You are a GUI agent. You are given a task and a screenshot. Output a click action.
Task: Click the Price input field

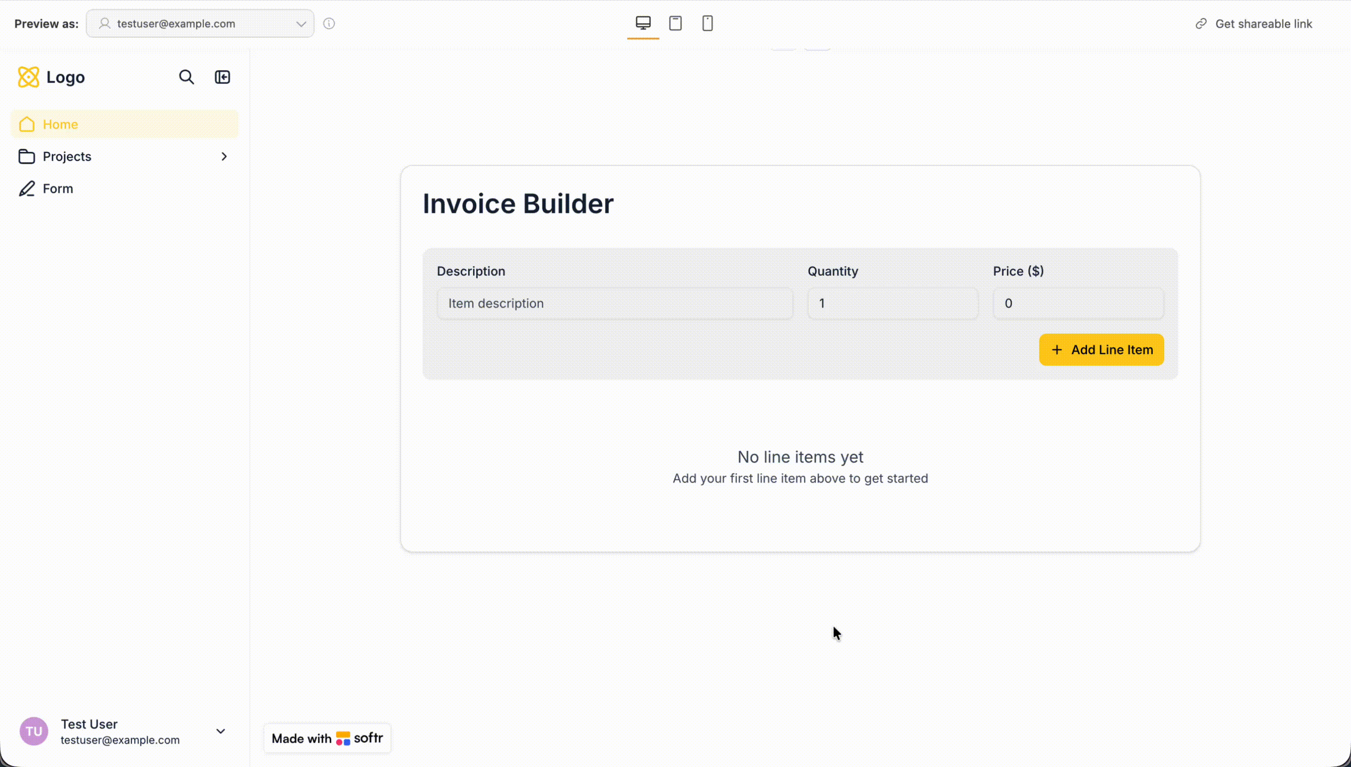(x=1078, y=304)
